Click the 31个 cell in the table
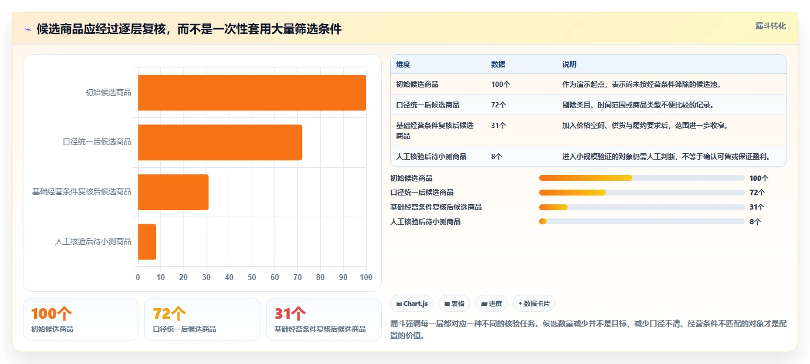The image size is (810, 364). coord(499,126)
